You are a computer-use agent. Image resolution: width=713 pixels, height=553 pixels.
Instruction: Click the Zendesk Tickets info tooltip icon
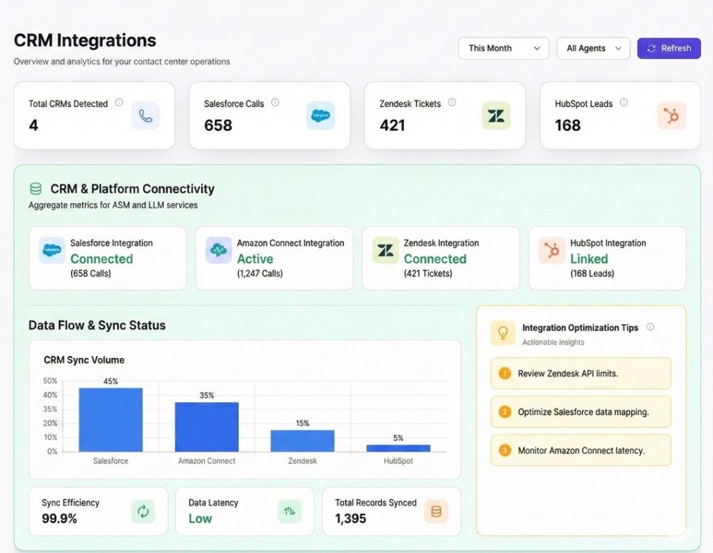[x=453, y=103]
